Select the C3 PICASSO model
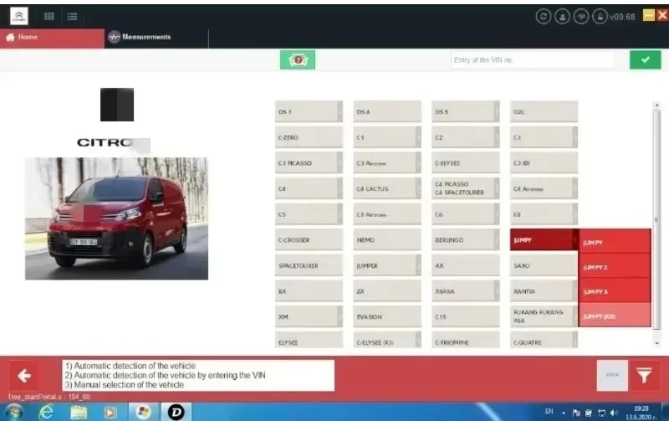The height and width of the screenshot is (421, 669). coord(309,163)
